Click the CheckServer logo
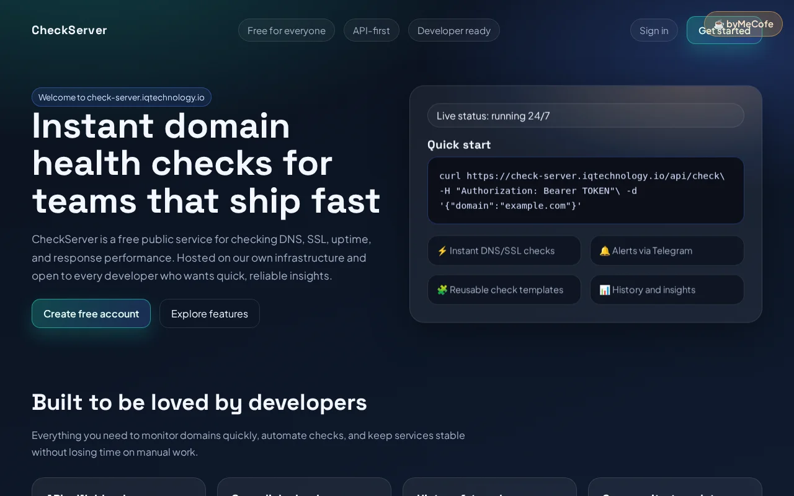This screenshot has height=496, width=794. (x=69, y=30)
